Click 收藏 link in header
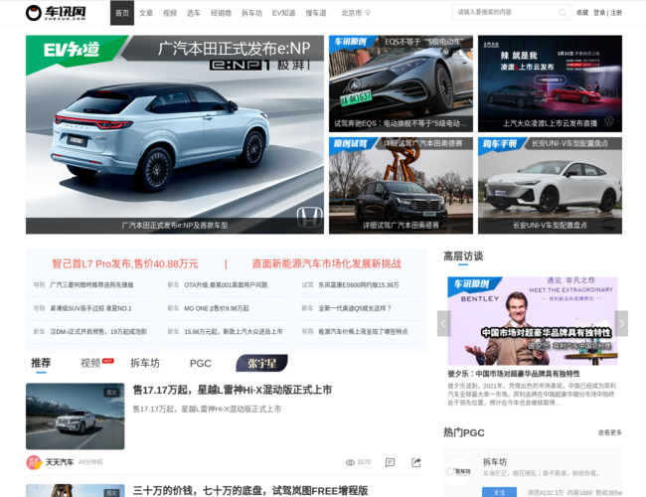Image resolution: width=646 pixels, height=497 pixels. (582, 13)
